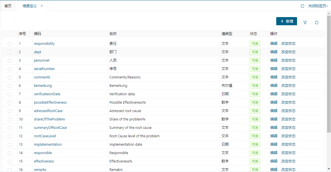
Task: Click the filter funnel icon
Action: (305, 22)
